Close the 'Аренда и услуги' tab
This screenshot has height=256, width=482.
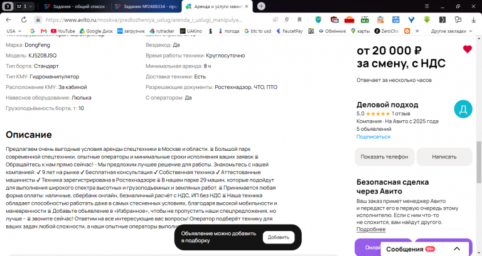point(247,6)
